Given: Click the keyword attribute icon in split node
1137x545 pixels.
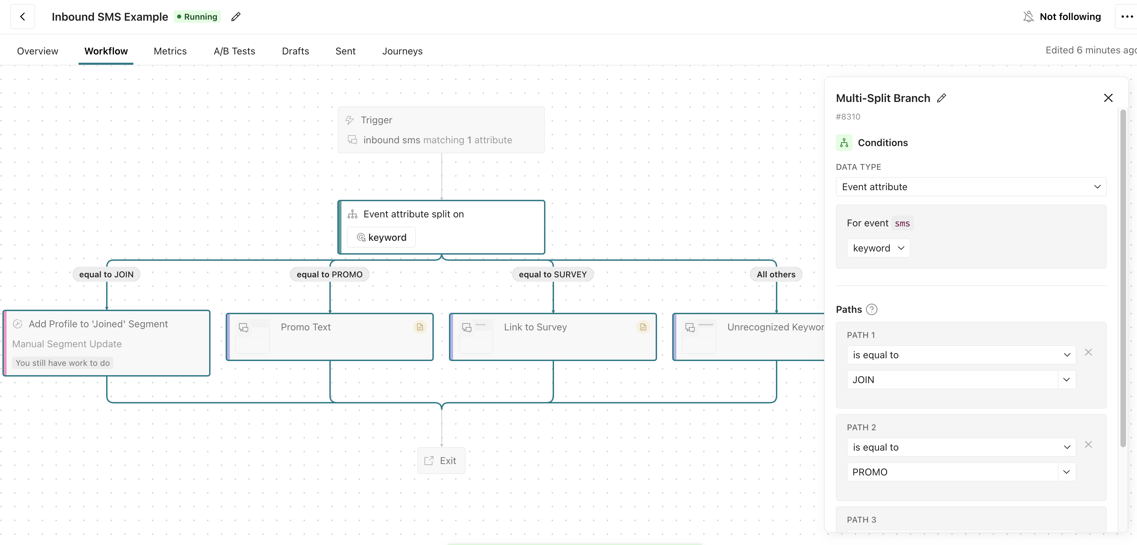Looking at the screenshot, I should click(x=361, y=237).
